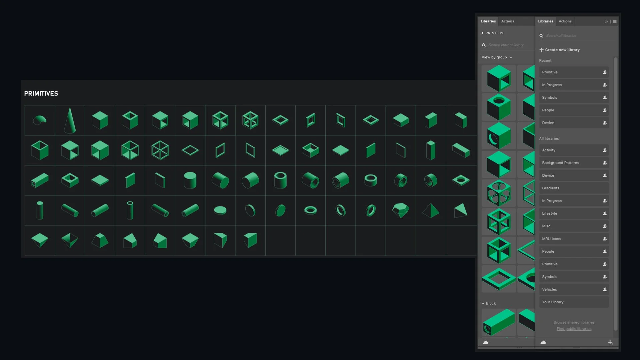Click Search current library field
This screenshot has height=360, width=640.
(x=506, y=45)
